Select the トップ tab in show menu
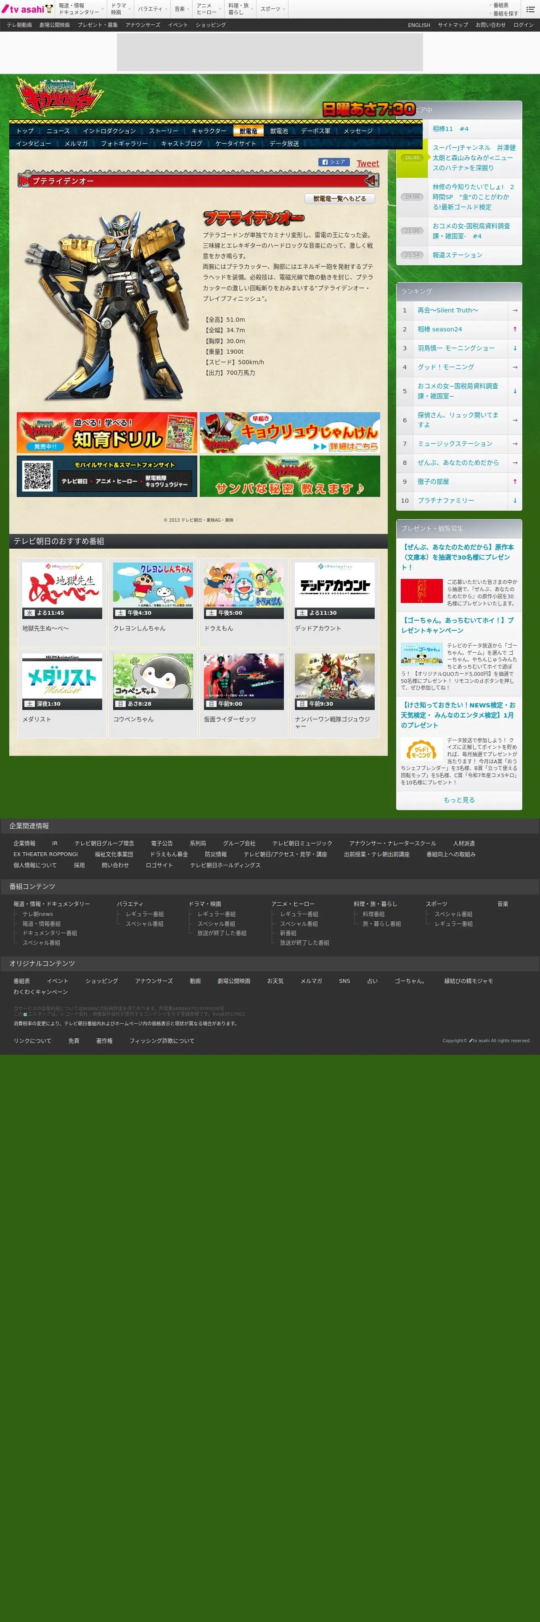Screen dimensions: 540x1622 click(x=25, y=131)
